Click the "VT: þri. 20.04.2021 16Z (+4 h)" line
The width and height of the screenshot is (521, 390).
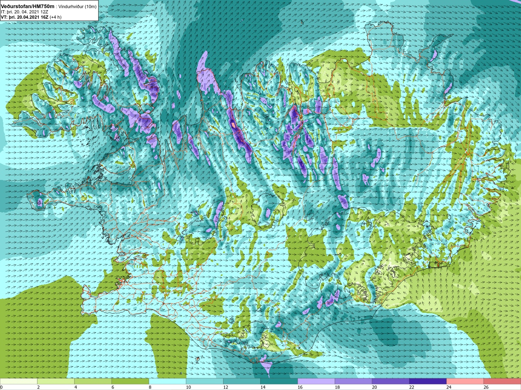click(x=31, y=17)
